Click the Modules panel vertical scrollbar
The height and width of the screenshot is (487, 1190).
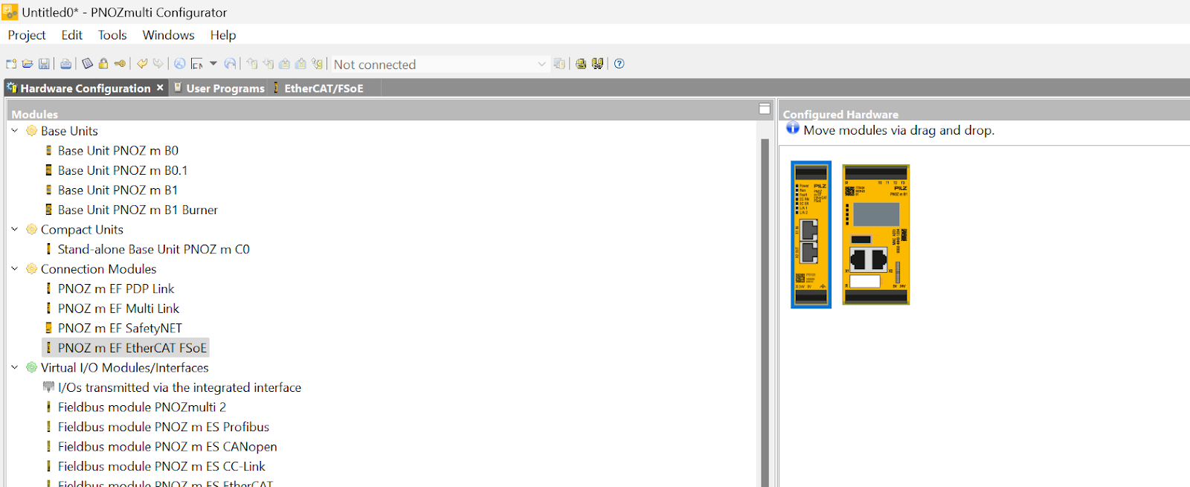765,312
